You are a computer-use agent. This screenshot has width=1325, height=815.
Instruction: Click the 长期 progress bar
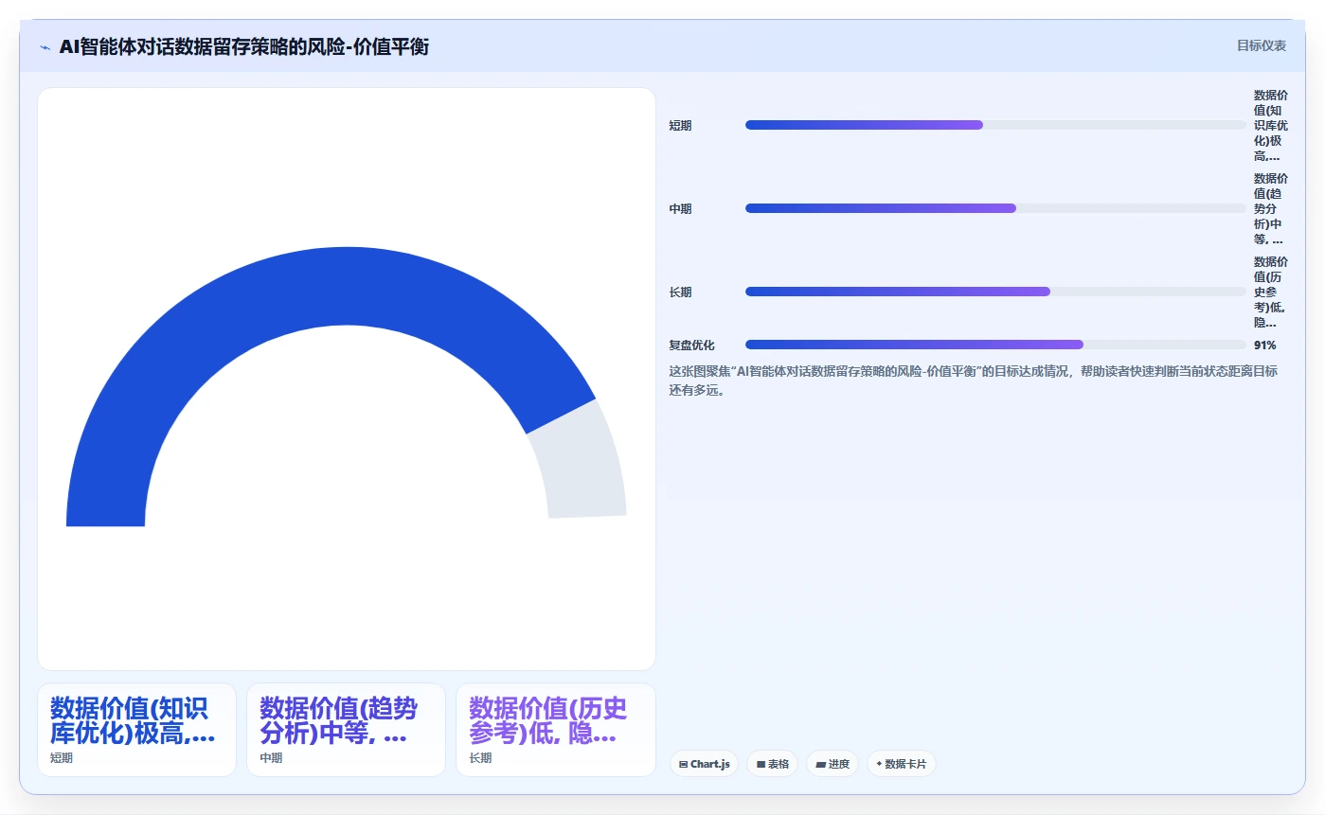click(995, 292)
